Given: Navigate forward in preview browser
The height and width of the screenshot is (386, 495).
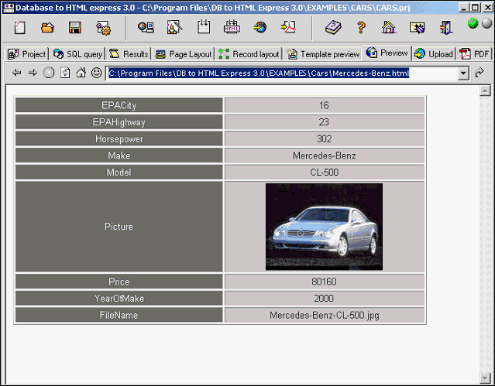Looking at the screenshot, I should (33, 73).
